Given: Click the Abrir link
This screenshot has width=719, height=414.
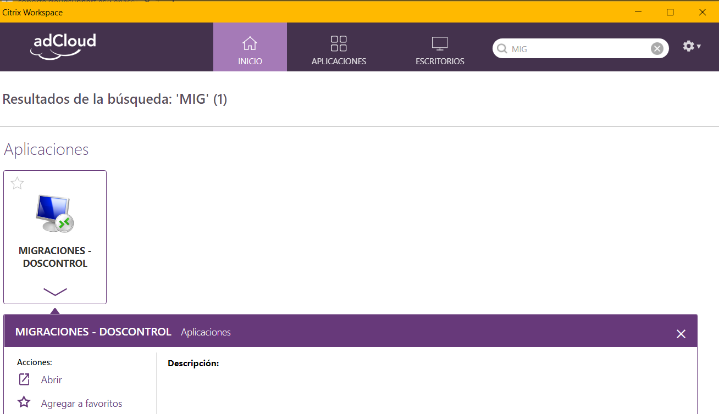Looking at the screenshot, I should click(52, 380).
